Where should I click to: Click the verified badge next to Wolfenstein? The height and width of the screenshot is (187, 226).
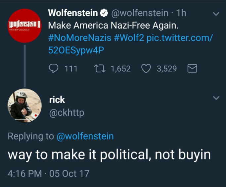click(104, 13)
